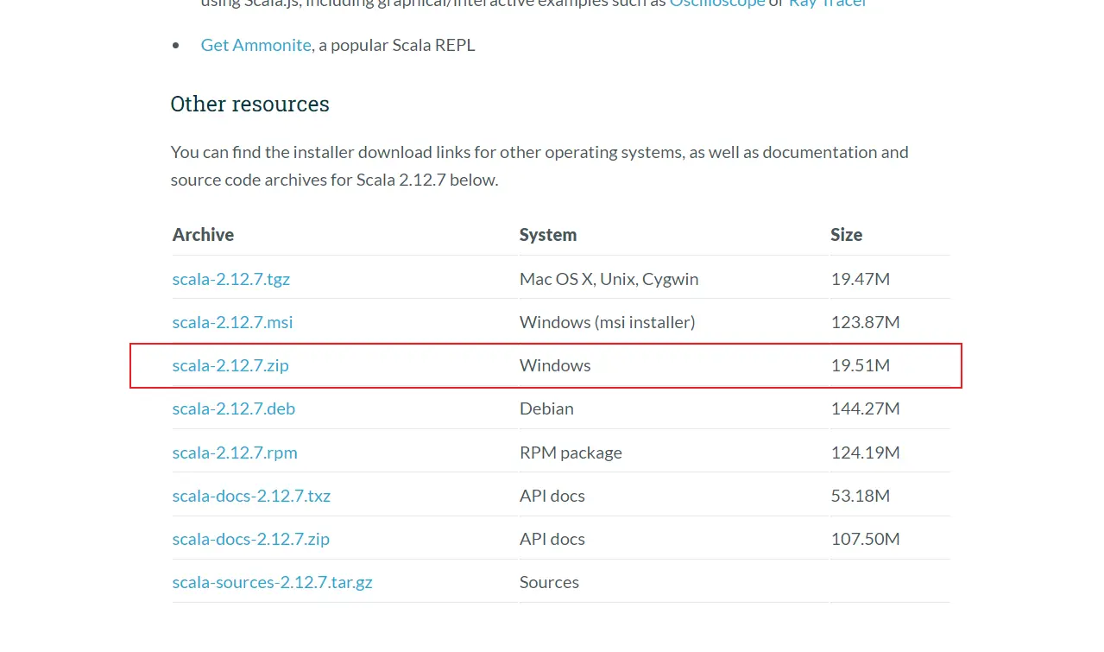Click the System column header
The image size is (1104, 652).
pyautogui.click(x=548, y=235)
